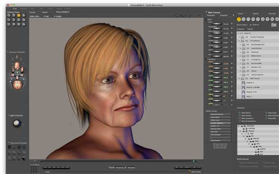Select the Twist editing tool
The width and height of the screenshot is (279, 174).
(14, 16)
